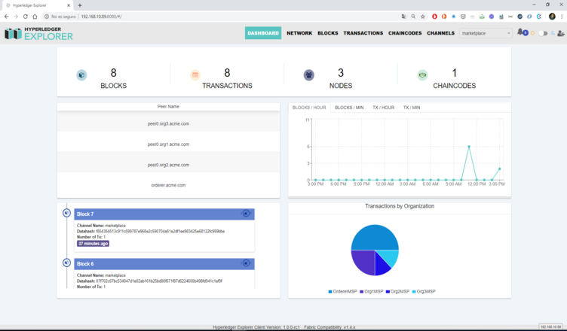Screen dimensions: 567x331
Task: Click the sun icon beside notifications
Action: [x=532, y=33]
